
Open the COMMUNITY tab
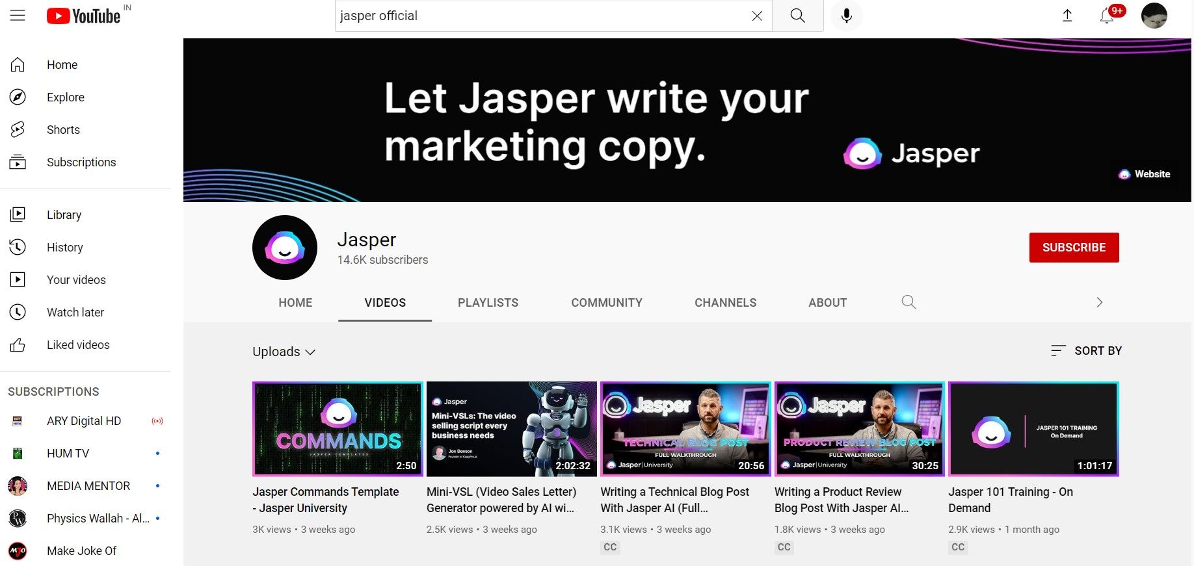click(x=607, y=303)
